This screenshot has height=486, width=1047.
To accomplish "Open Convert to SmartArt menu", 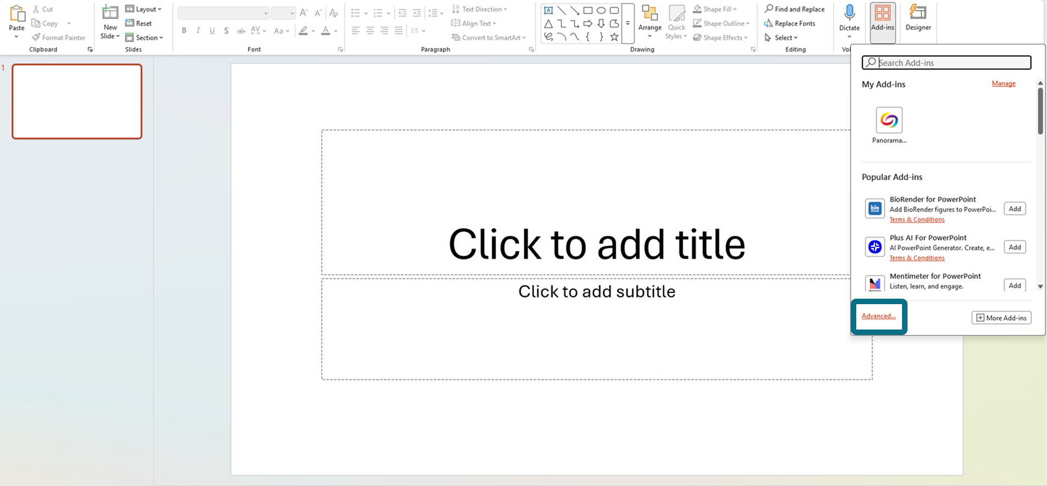I will tap(488, 37).
